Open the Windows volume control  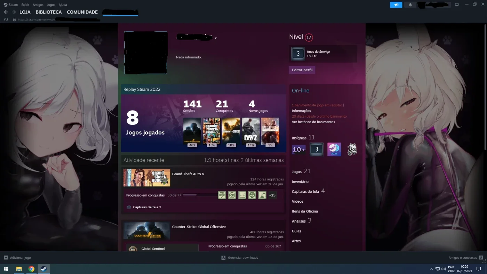click(443, 269)
